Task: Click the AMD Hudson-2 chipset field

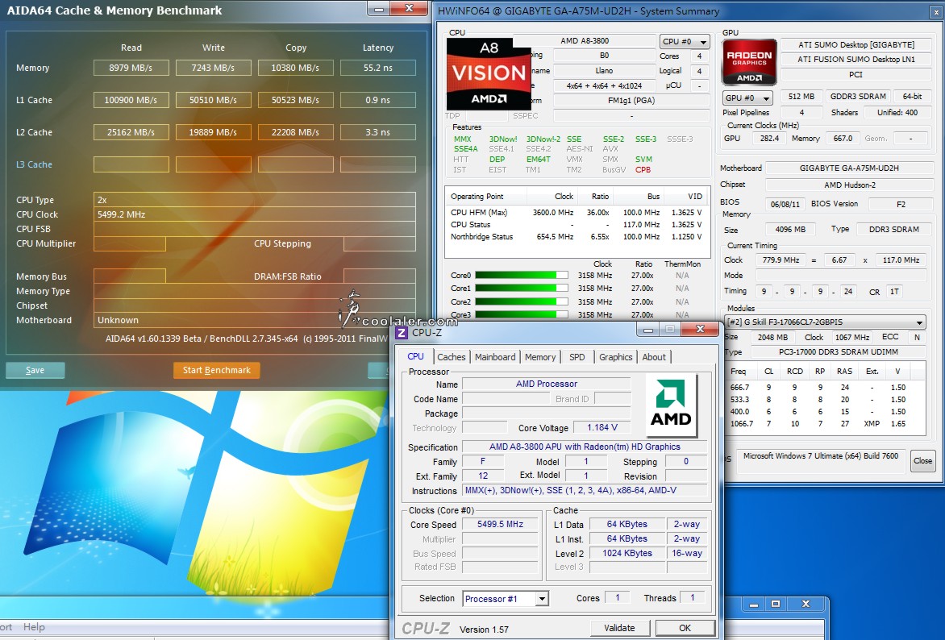Action: pos(849,185)
